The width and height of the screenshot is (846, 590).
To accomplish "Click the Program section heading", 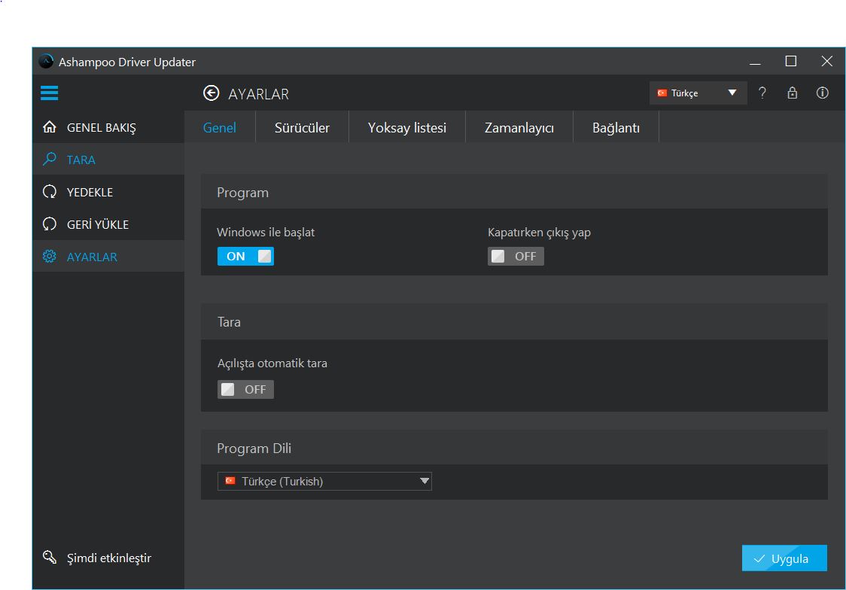I will click(x=243, y=193).
